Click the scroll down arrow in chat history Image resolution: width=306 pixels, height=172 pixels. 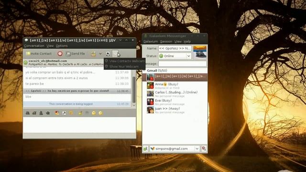tap(134, 105)
